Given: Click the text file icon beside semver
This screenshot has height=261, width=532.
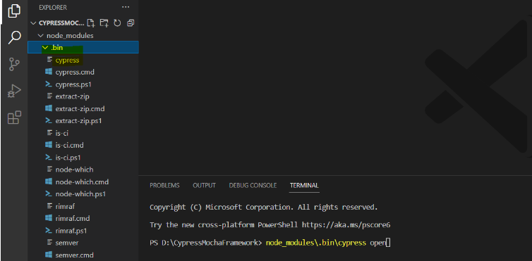Looking at the screenshot, I should click(x=49, y=243).
